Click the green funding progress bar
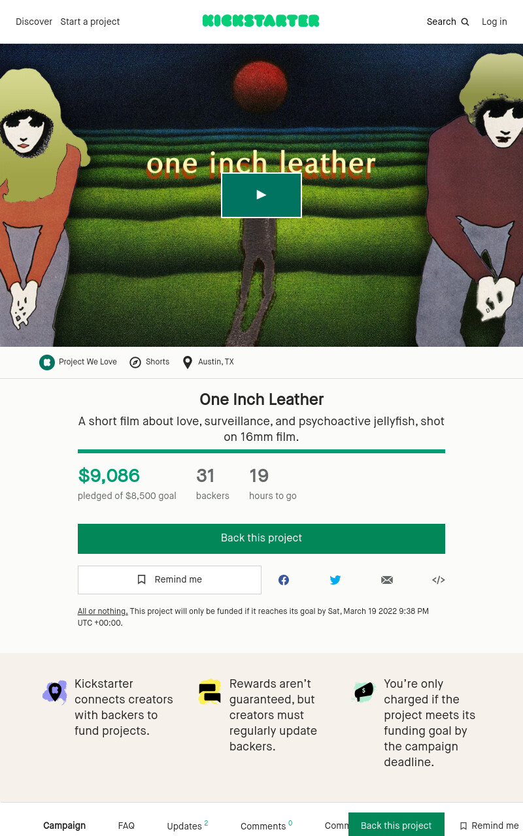523x836 pixels. [x=261, y=451]
